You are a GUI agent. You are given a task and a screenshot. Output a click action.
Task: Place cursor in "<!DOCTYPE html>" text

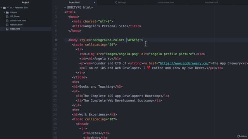tap(78, 8)
